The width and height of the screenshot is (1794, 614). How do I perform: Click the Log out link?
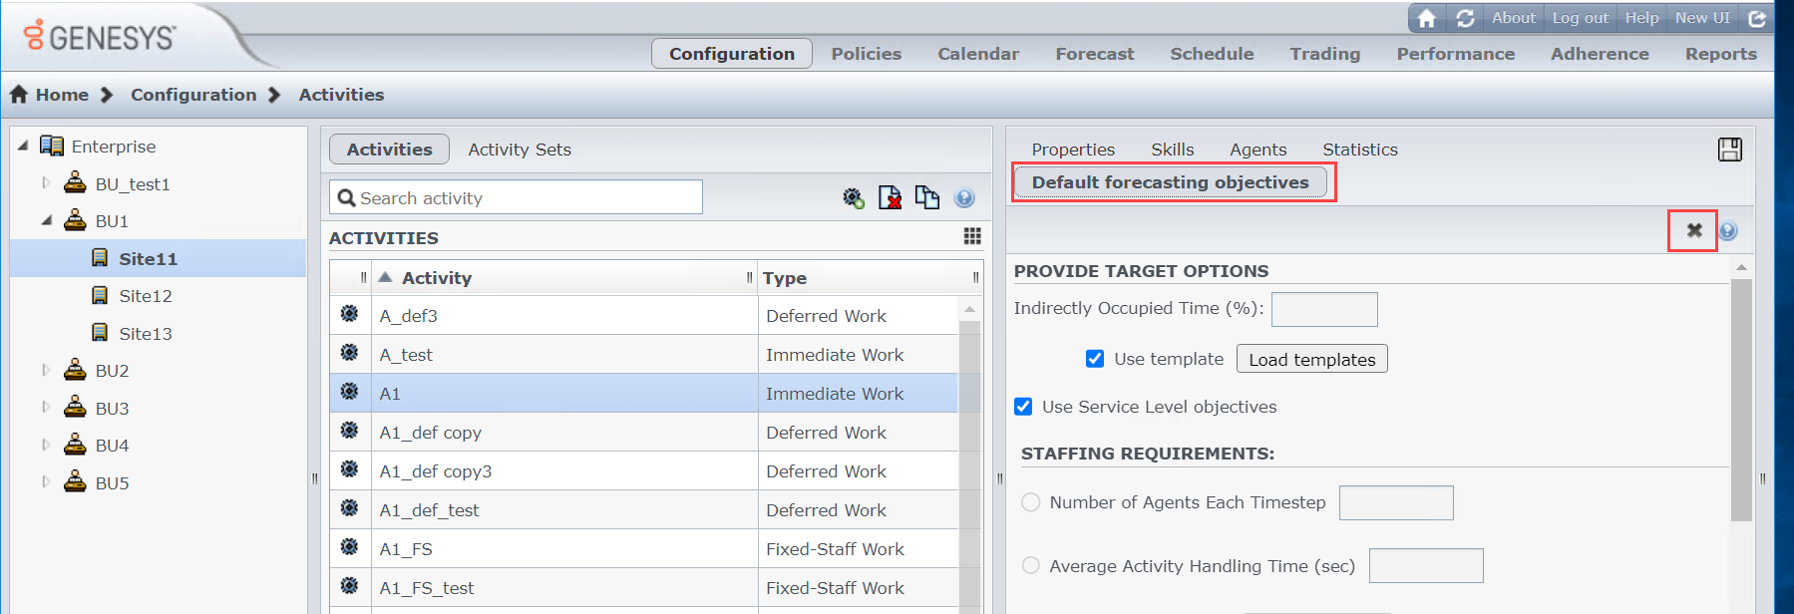click(1580, 18)
